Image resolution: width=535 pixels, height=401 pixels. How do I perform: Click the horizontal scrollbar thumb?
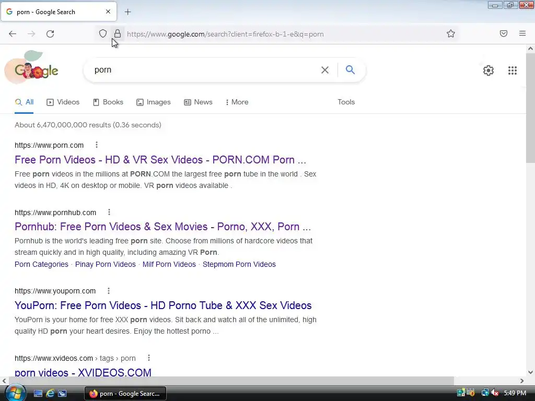click(x=231, y=381)
